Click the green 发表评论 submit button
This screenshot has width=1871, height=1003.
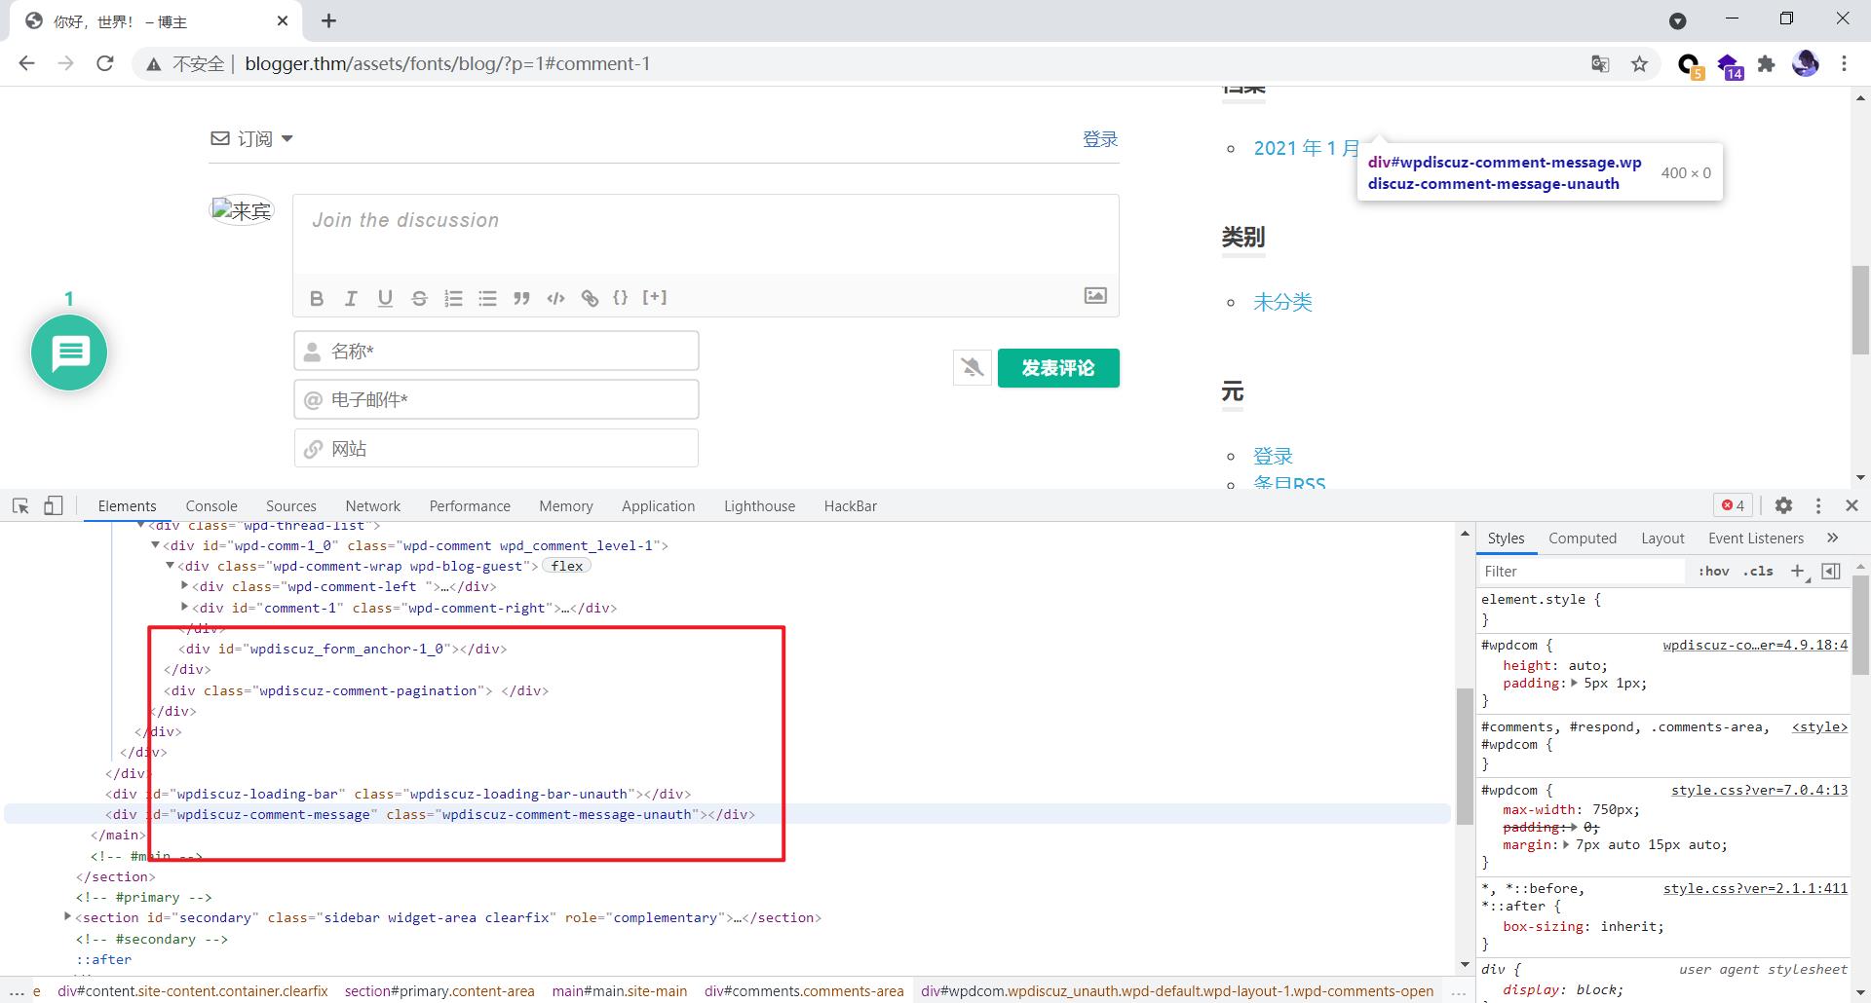[x=1058, y=368]
